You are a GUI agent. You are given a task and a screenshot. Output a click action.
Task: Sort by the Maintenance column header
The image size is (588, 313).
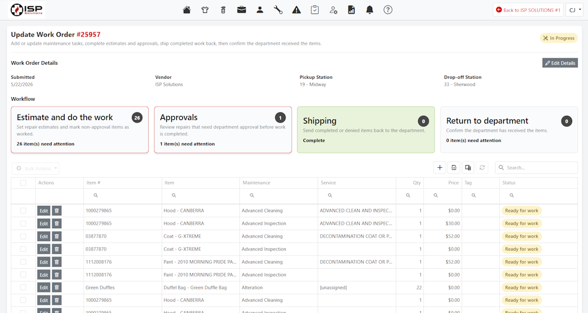[x=256, y=183]
